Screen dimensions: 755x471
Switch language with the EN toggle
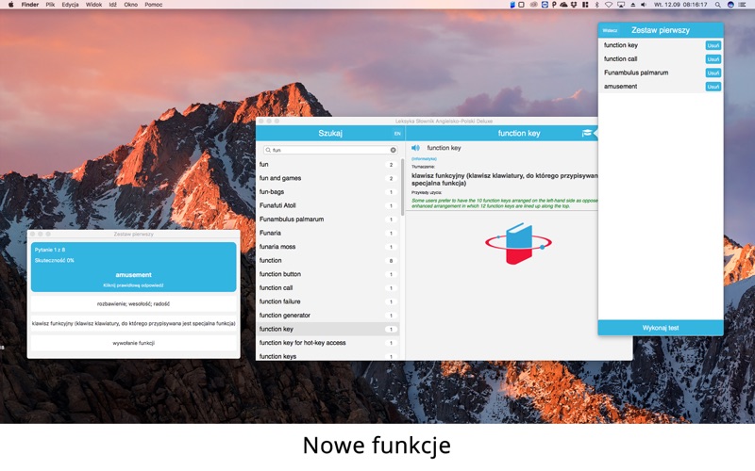coord(397,134)
